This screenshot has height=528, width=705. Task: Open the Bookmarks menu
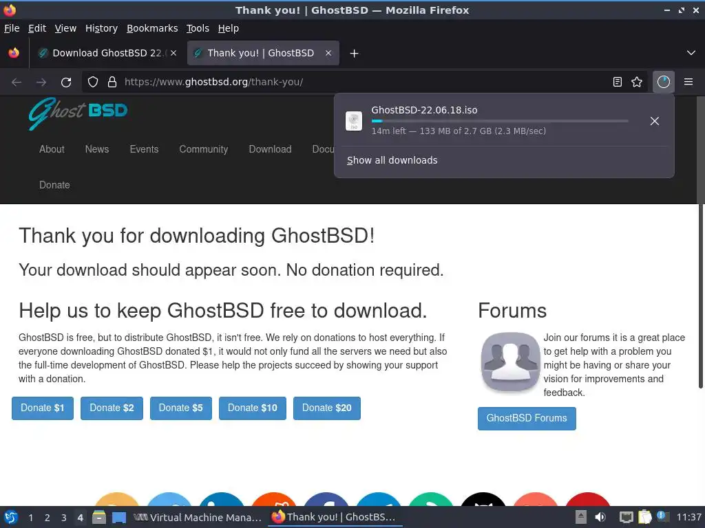click(152, 28)
